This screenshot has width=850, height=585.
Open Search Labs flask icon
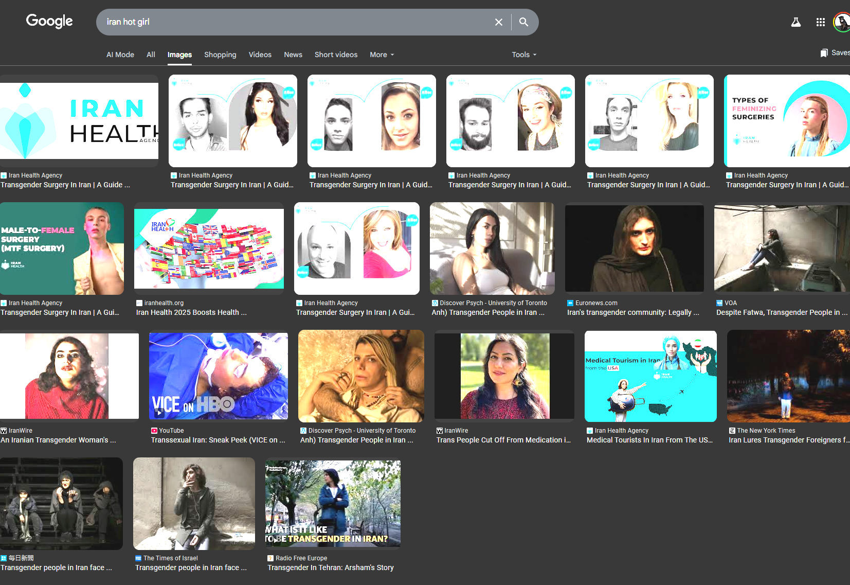click(795, 22)
